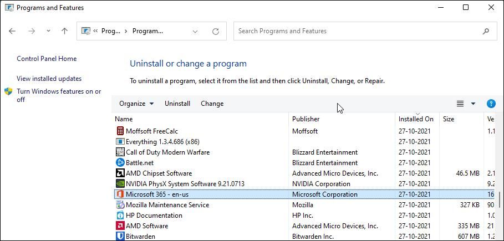Select the Battle.net entry name
The height and width of the screenshot is (241, 504).
pyautogui.click(x=140, y=163)
